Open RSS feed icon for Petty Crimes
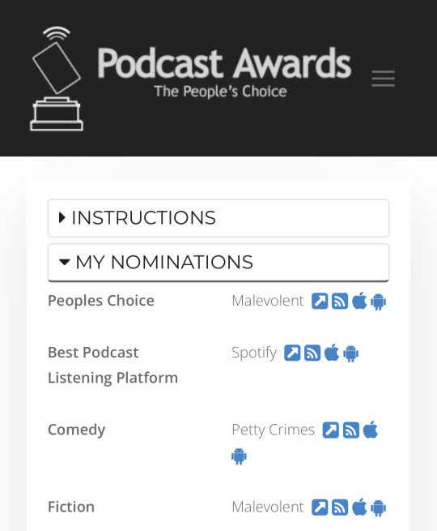Image resolution: width=437 pixels, height=531 pixels. 351,430
